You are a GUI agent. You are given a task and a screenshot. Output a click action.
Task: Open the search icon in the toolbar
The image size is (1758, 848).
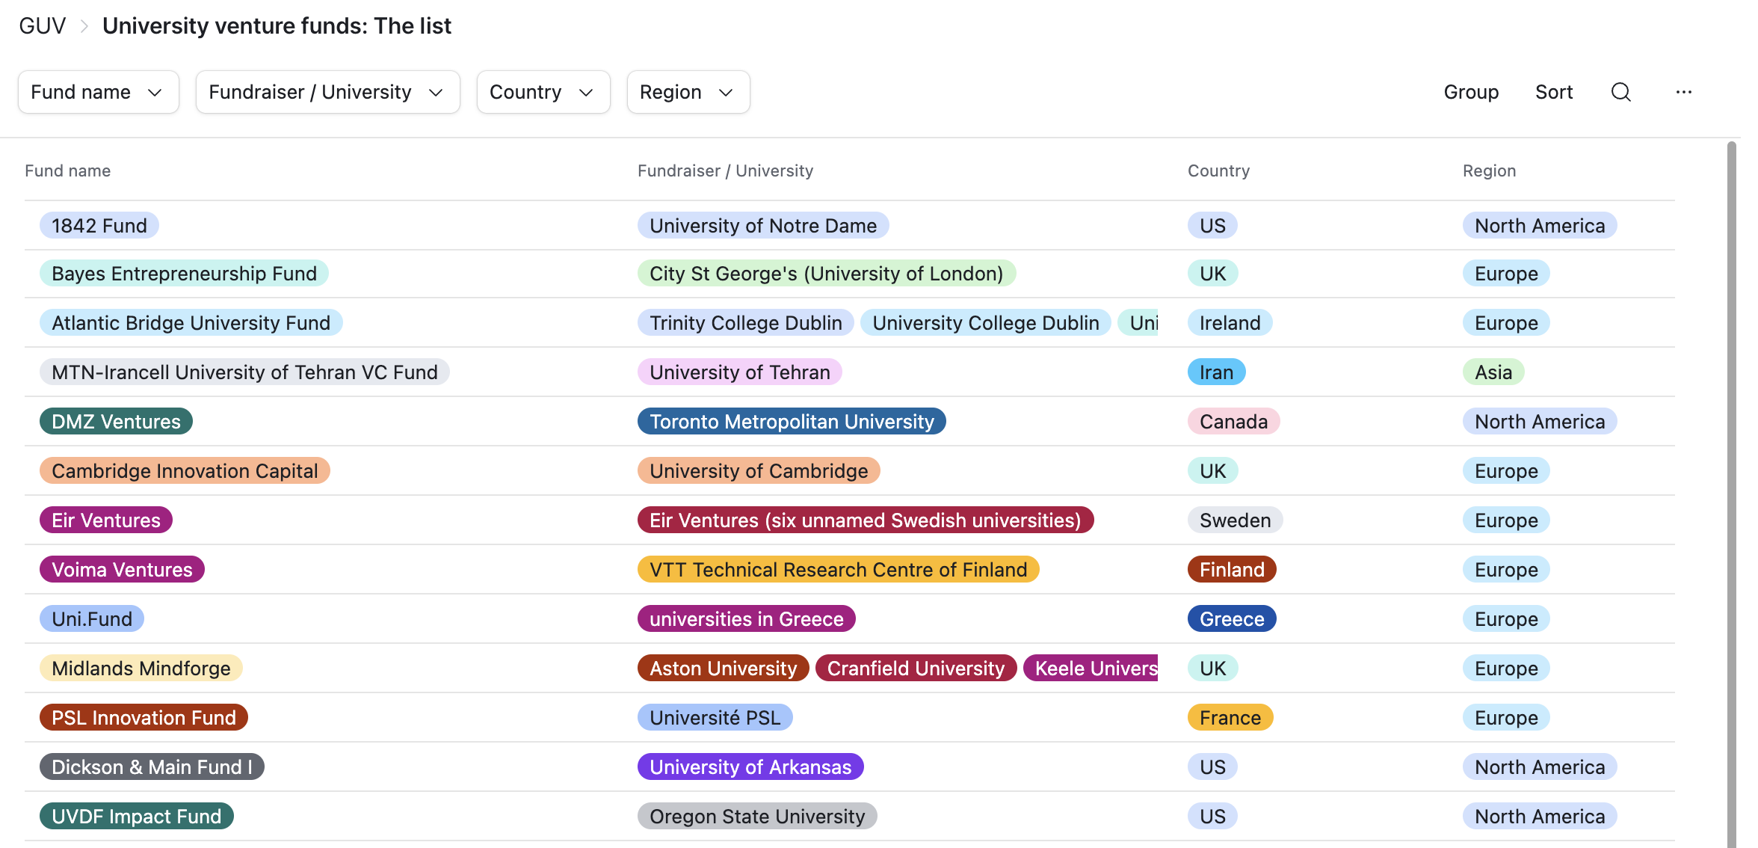1620,92
